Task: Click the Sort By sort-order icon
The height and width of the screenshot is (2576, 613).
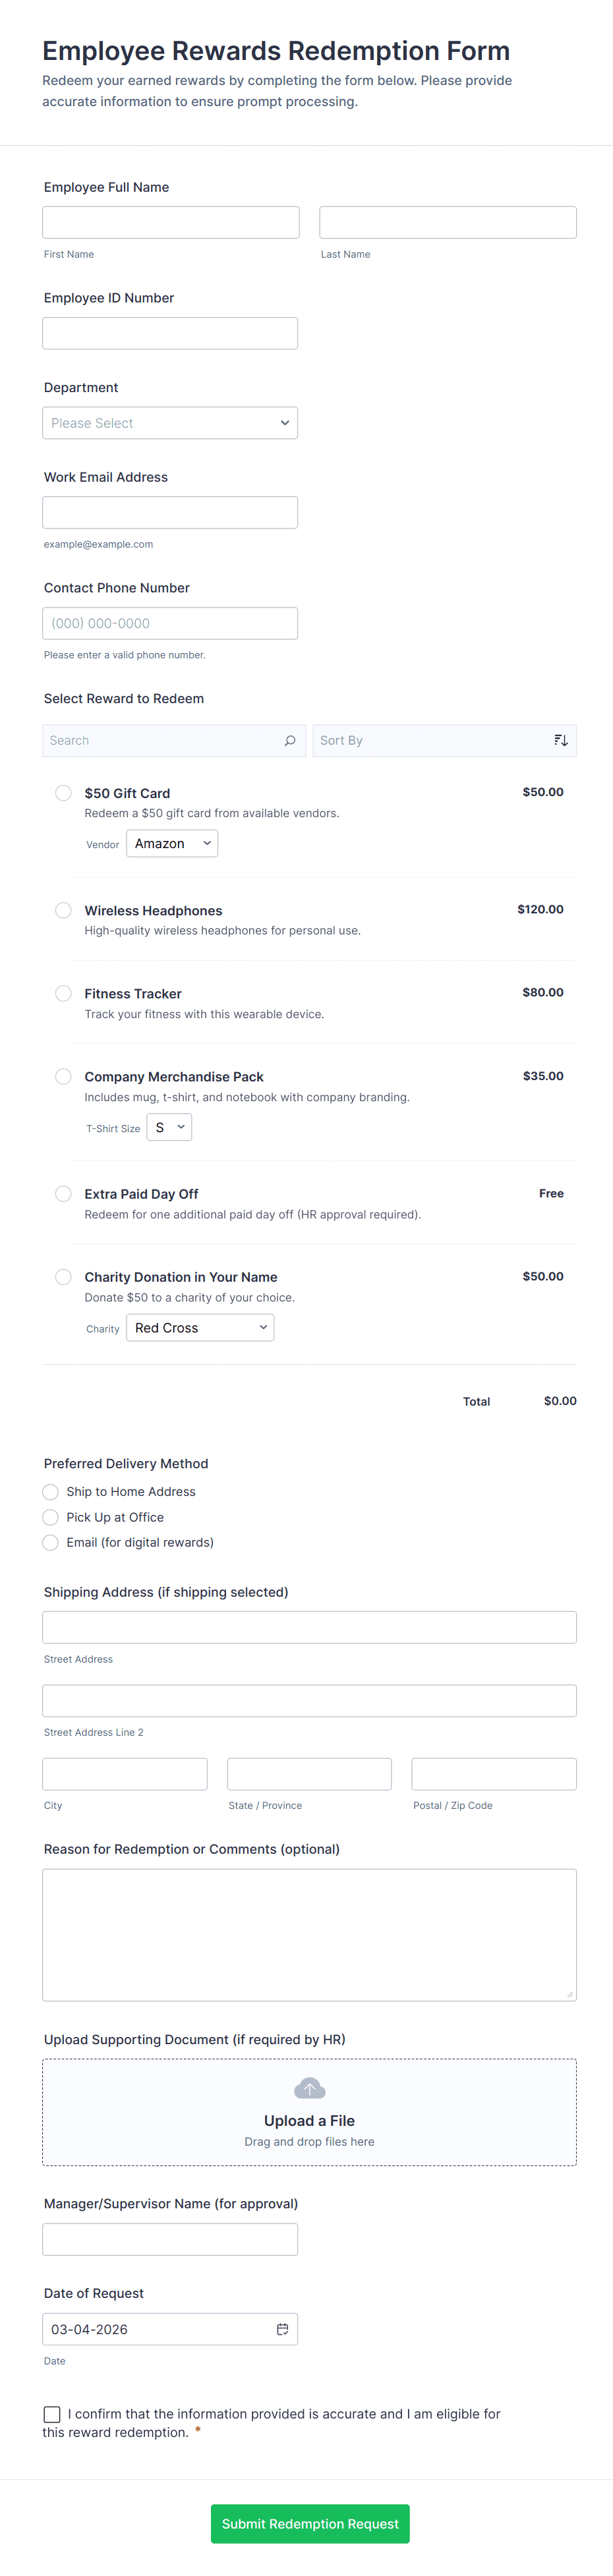Action: [561, 740]
